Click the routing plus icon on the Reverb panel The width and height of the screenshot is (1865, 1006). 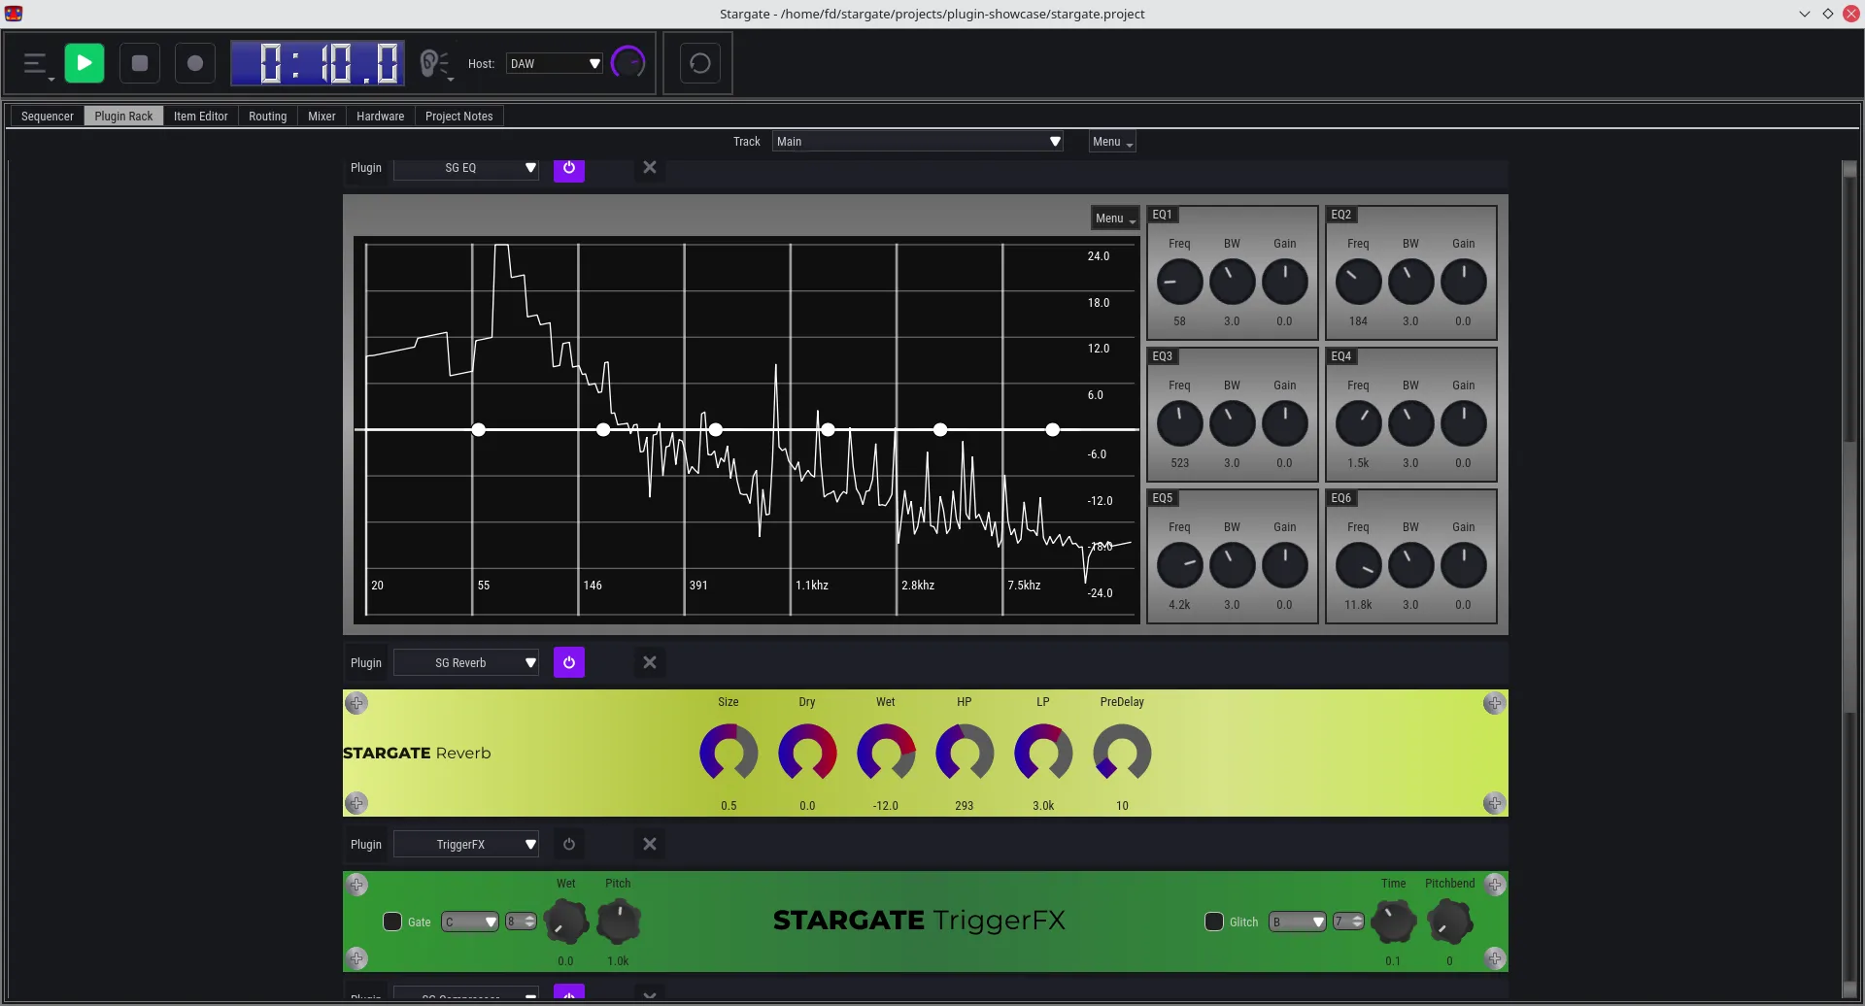(x=356, y=703)
